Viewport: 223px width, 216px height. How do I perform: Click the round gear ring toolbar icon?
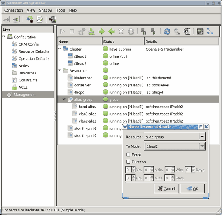pyautogui.click(x=131, y=31)
